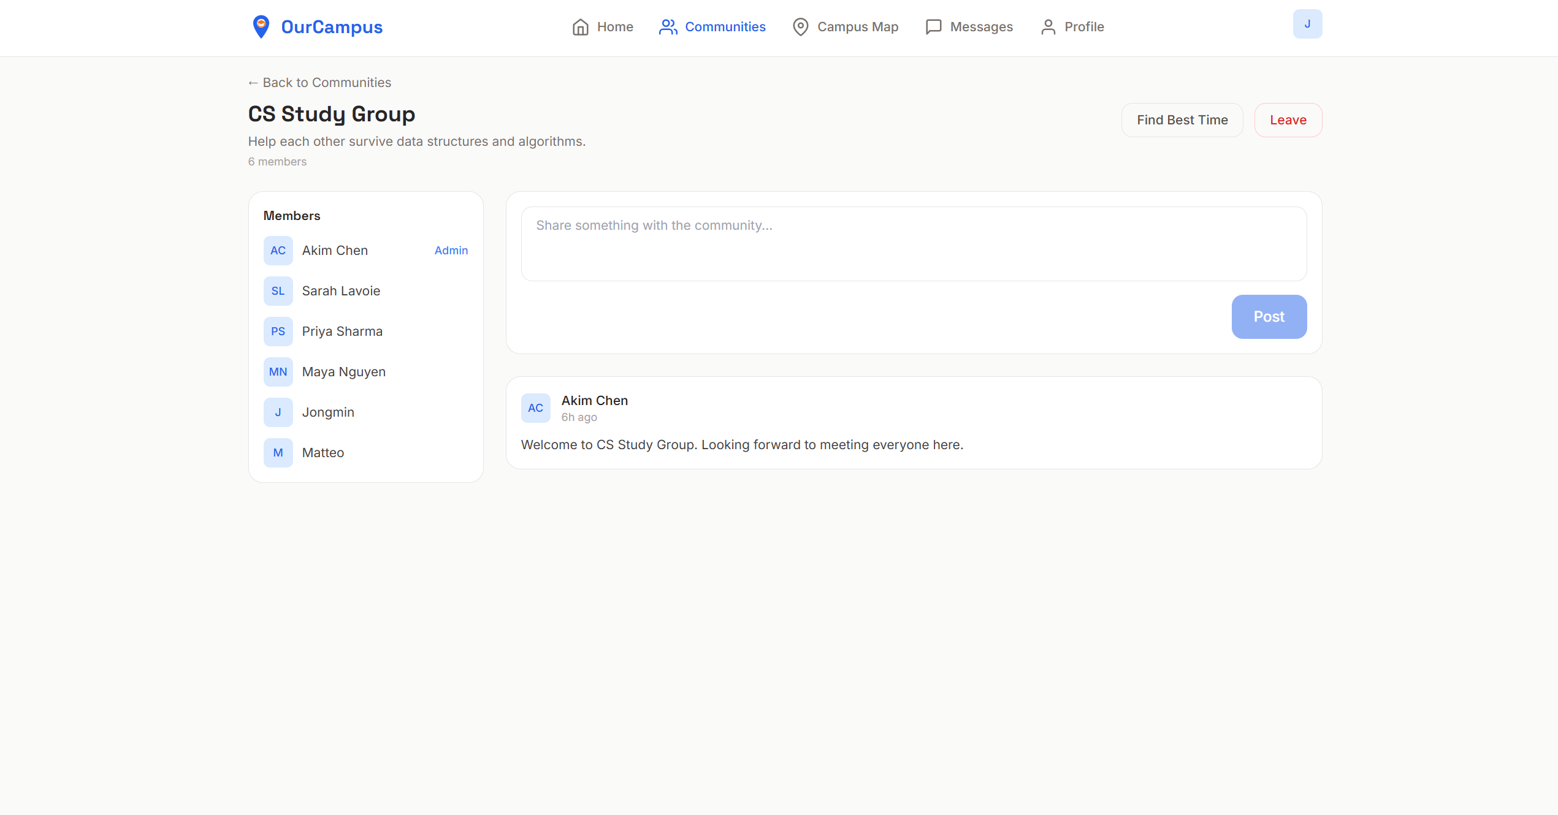Open Campus Map via the map pin icon
This screenshot has width=1558, height=815.
(800, 26)
